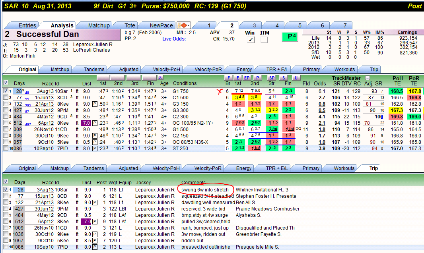
Task: Click the DQ marker in the 26Nov10 row
Action: [x=298, y=129]
